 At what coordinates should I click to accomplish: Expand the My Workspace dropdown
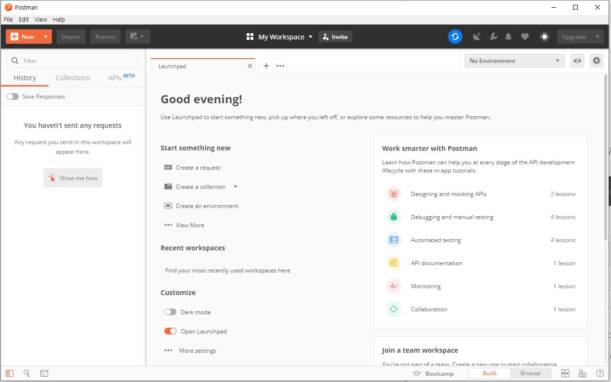click(x=311, y=37)
